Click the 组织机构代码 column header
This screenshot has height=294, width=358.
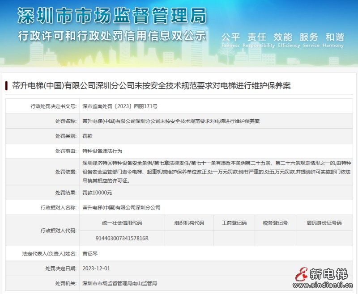click(189, 223)
